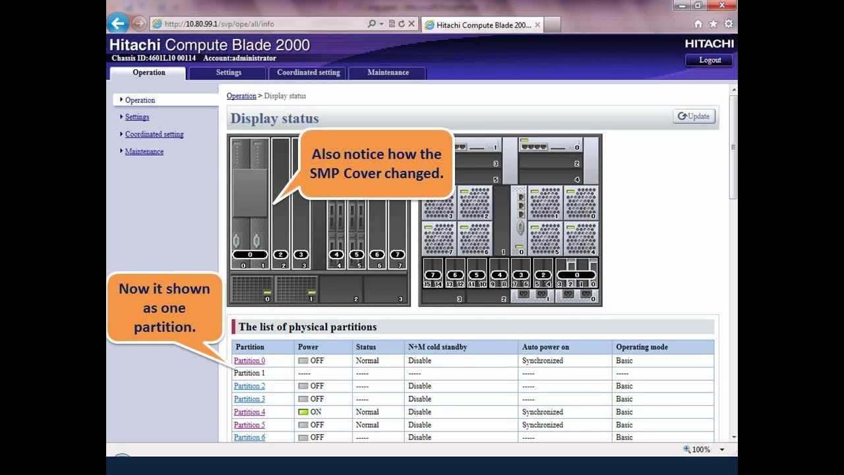This screenshot has height=475, width=844.
Task: Click front power supply module 1
Action: tap(296, 289)
